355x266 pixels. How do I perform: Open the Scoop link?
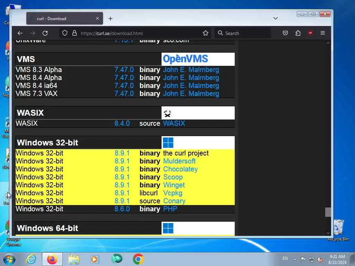(x=173, y=177)
